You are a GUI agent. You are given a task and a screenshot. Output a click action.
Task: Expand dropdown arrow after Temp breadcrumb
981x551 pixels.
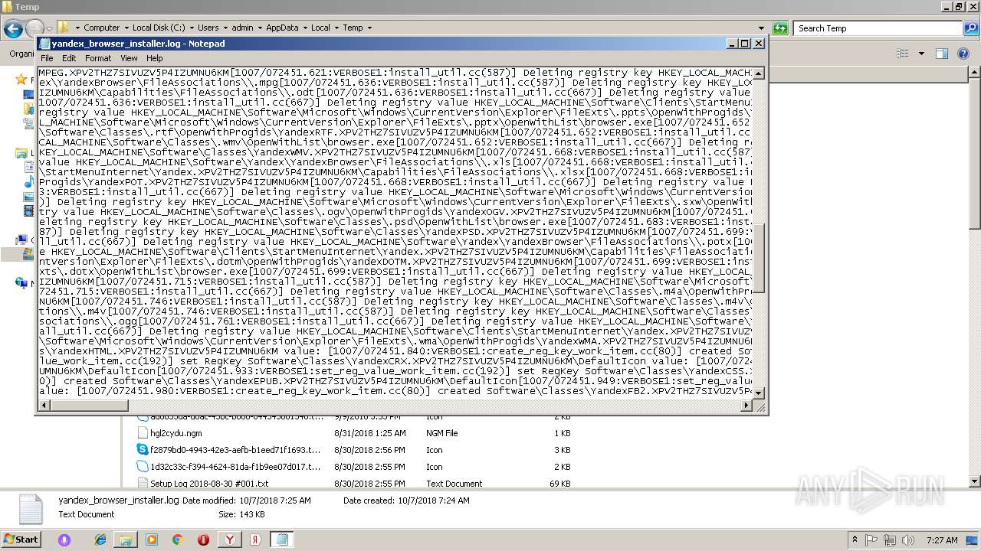(x=369, y=28)
